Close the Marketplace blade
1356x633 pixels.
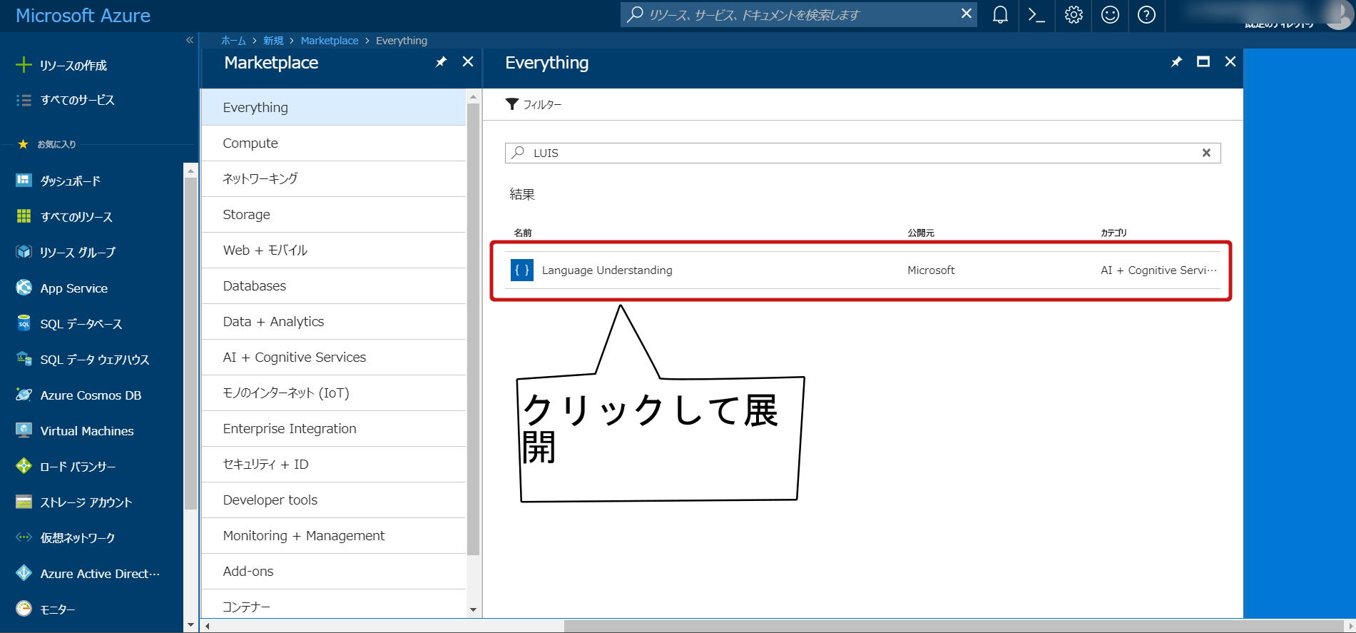[x=468, y=62]
